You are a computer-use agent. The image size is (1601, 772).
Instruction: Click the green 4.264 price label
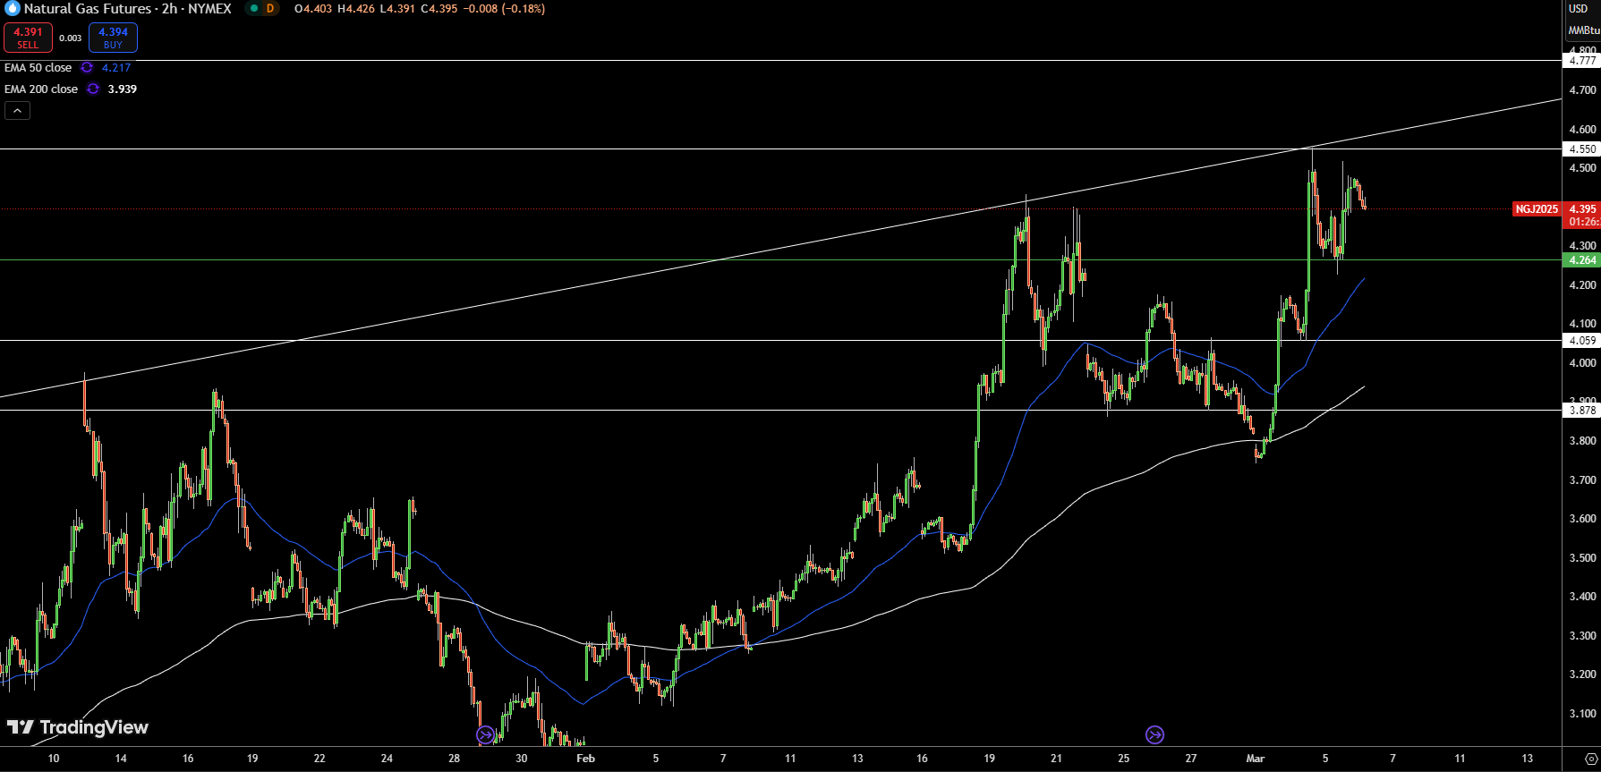coord(1582,260)
